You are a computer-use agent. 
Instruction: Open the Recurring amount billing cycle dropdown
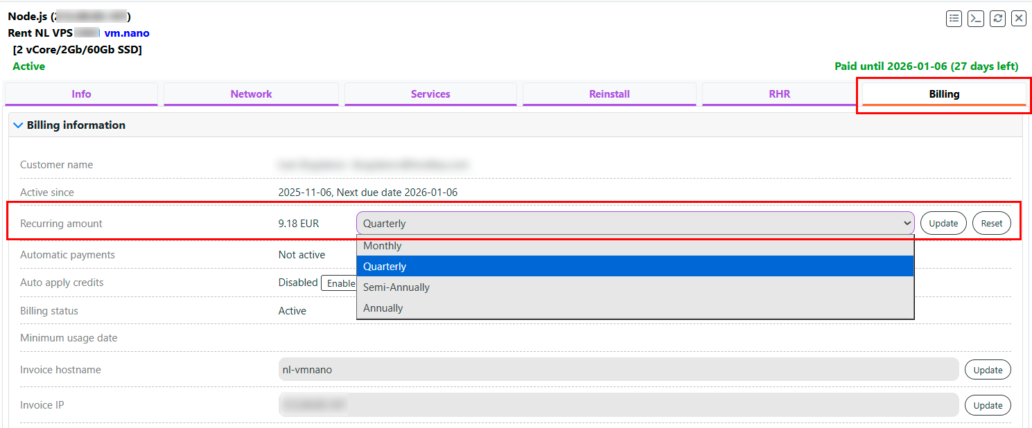tap(635, 223)
